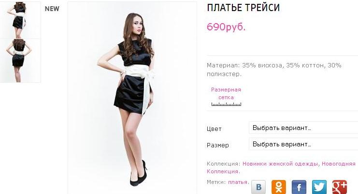Select the second back-view thumbnail
This screenshot has height=194, width=358.
click(20, 61)
